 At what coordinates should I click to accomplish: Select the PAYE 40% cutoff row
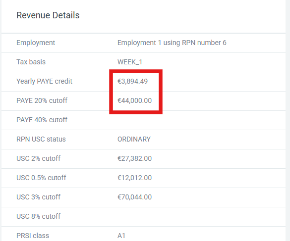coord(144,120)
